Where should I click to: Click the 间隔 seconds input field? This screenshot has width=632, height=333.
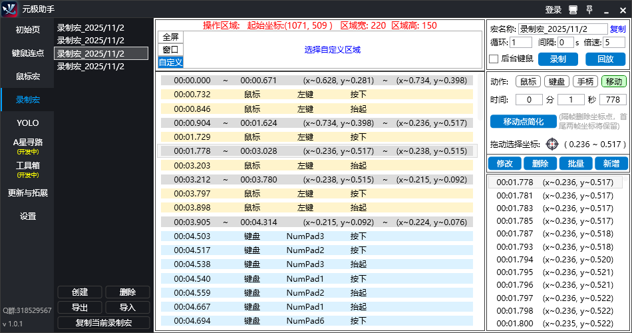click(x=565, y=43)
